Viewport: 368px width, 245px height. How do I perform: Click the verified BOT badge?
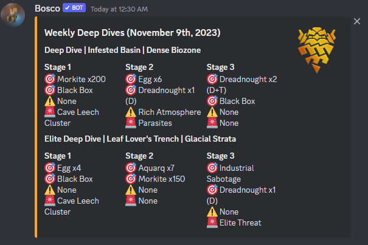pyautogui.click(x=74, y=8)
